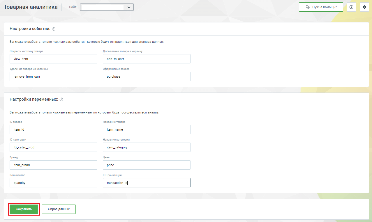Focus the view_item input field
The image size is (372, 222).
point(53,59)
